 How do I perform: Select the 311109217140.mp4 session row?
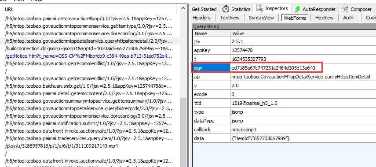pos(90,146)
